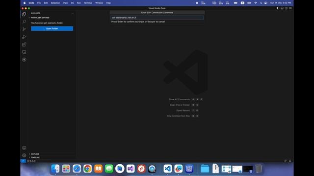Open the Go menu
314x176 pixels.
[x=72, y=3]
